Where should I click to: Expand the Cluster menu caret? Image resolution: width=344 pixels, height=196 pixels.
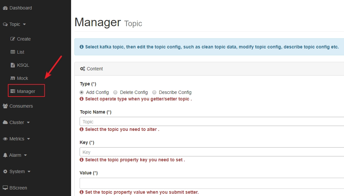[x=28, y=123]
